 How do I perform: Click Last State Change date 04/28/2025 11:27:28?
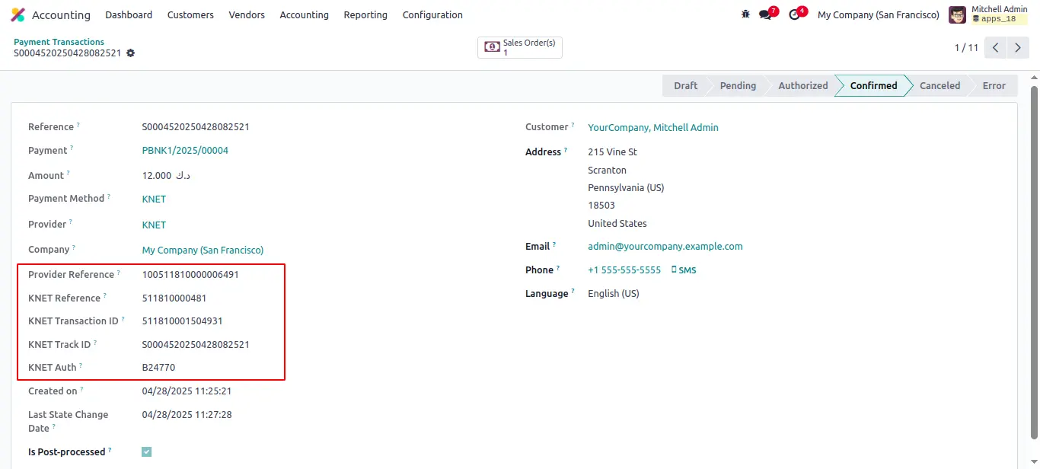pyautogui.click(x=187, y=415)
